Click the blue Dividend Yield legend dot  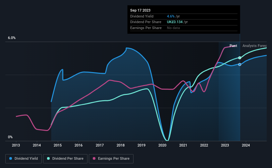coord(11,158)
